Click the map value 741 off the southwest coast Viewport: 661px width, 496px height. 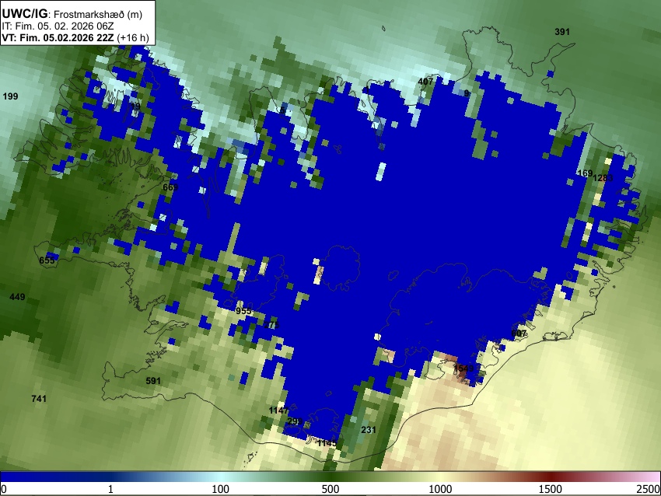coord(39,399)
